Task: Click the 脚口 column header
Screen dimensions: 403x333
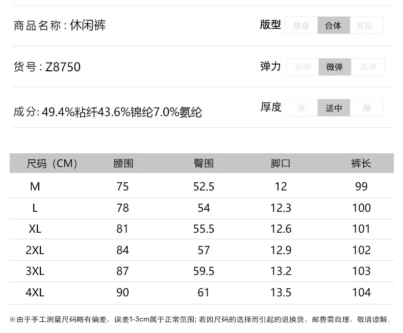Action: click(281, 163)
